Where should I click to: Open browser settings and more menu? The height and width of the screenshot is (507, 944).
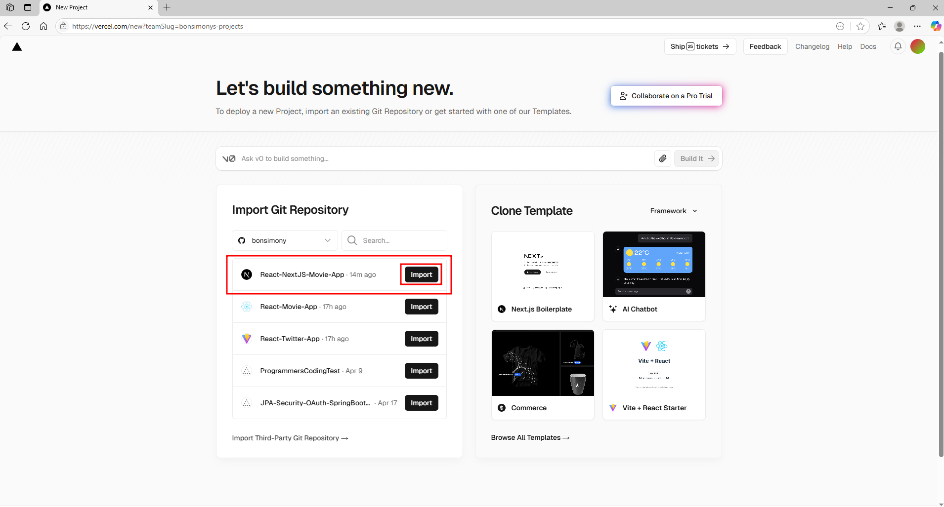pyautogui.click(x=917, y=26)
